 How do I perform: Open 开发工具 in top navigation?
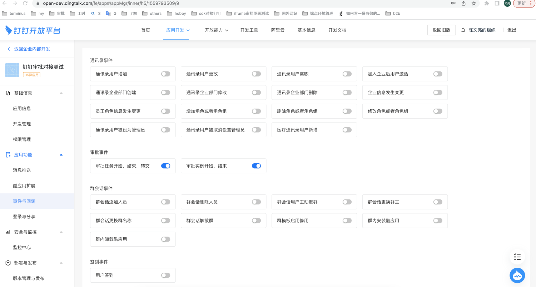[249, 30]
